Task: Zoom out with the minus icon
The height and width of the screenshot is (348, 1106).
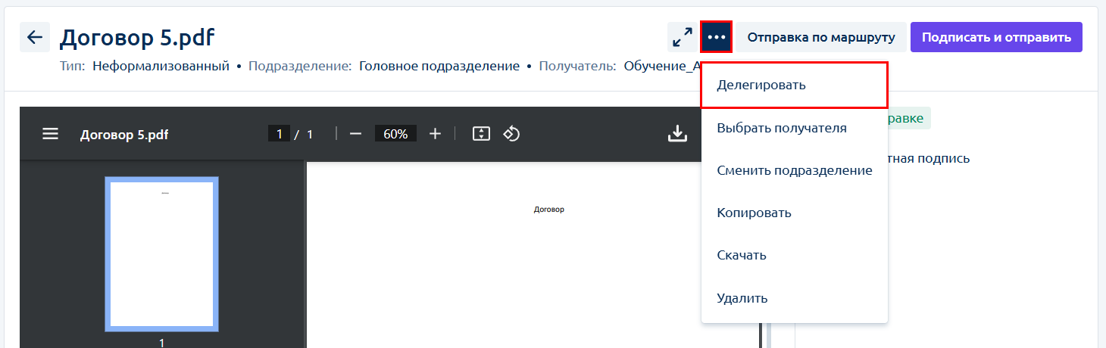Action: point(355,134)
